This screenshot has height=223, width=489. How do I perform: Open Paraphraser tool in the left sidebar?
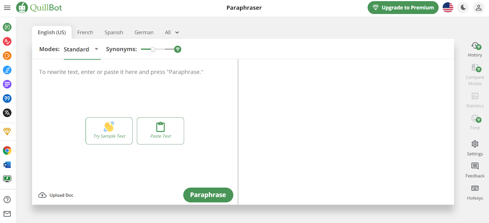tap(7, 27)
